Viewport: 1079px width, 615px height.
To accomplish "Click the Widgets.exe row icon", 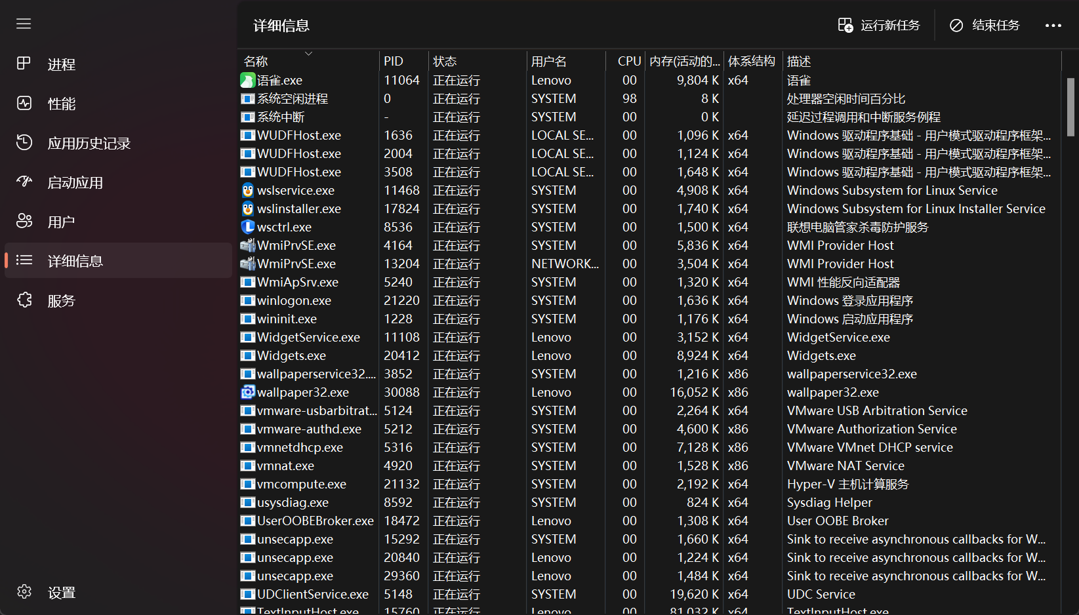I will click(x=248, y=355).
